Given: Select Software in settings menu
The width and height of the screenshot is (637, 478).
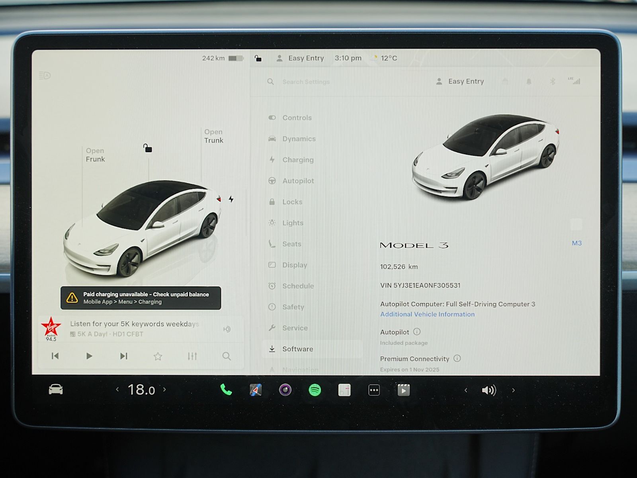Looking at the screenshot, I should pyautogui.click(x=297, y=349).
